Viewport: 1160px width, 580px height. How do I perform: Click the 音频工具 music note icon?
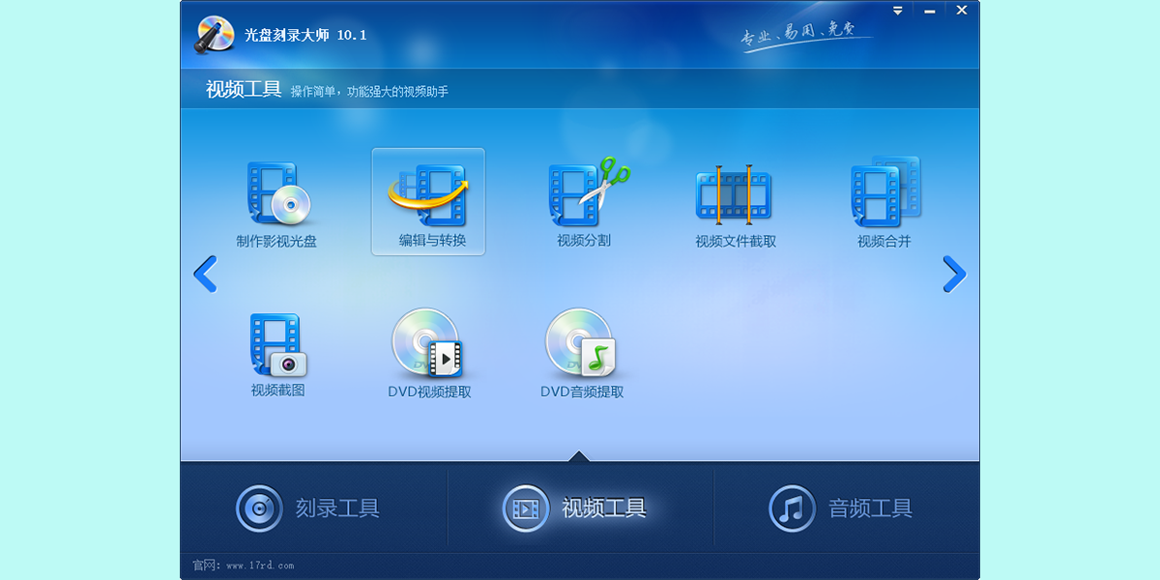(x=791, y=508)
